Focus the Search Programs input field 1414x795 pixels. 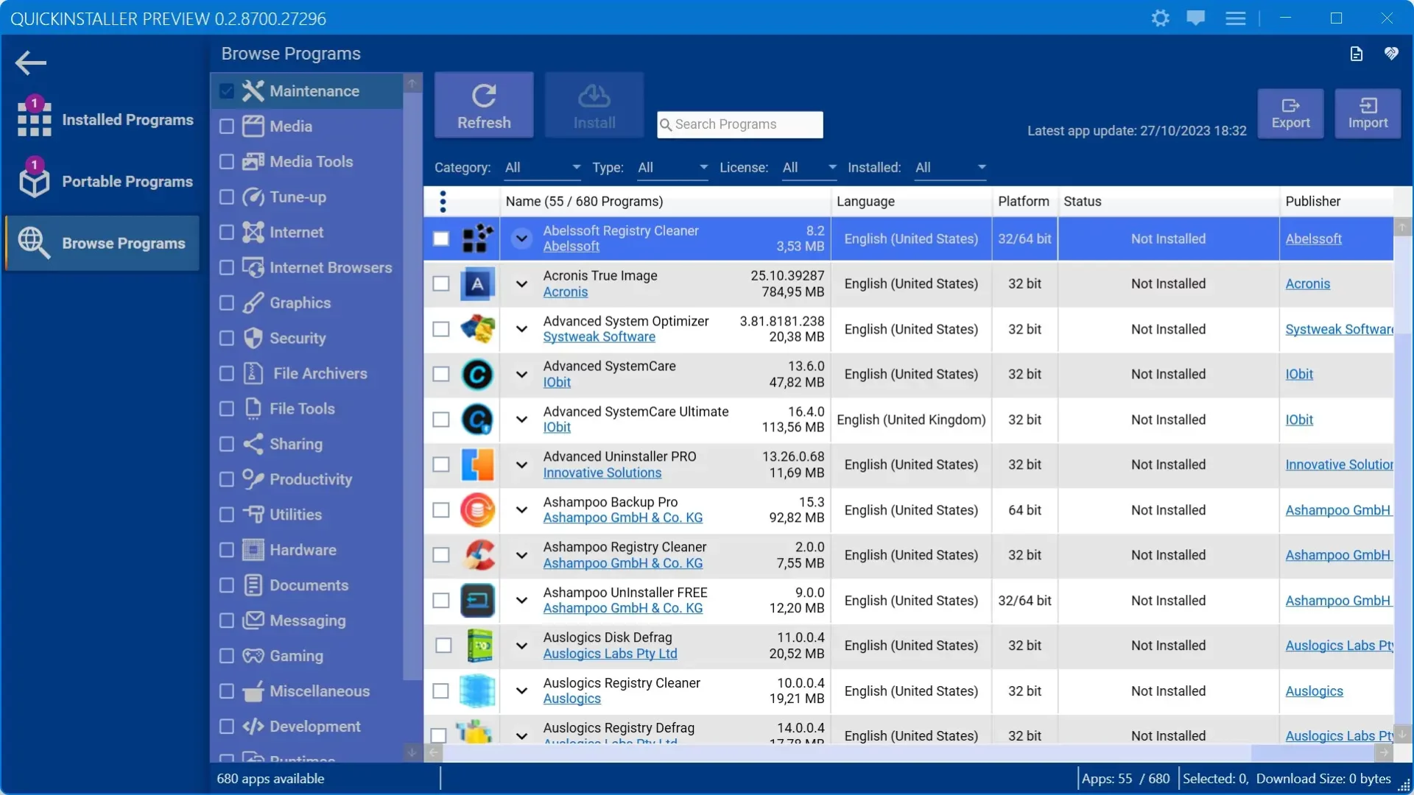[739, 124]
